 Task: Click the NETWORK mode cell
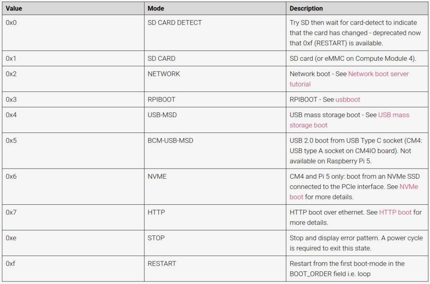[x=215, y=79]
